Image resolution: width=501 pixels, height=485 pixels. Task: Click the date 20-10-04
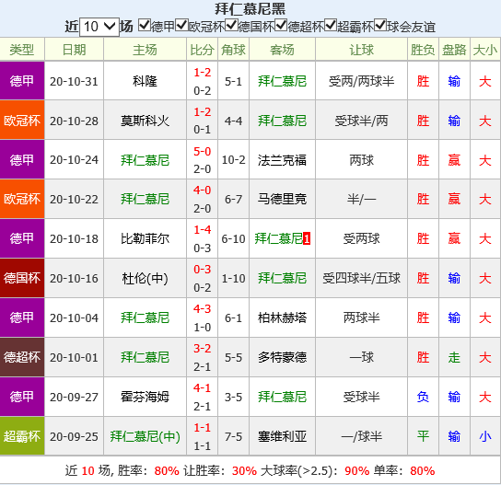tap(74, 318)
